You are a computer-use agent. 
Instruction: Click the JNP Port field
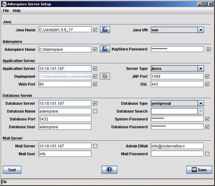pos(177,76)
